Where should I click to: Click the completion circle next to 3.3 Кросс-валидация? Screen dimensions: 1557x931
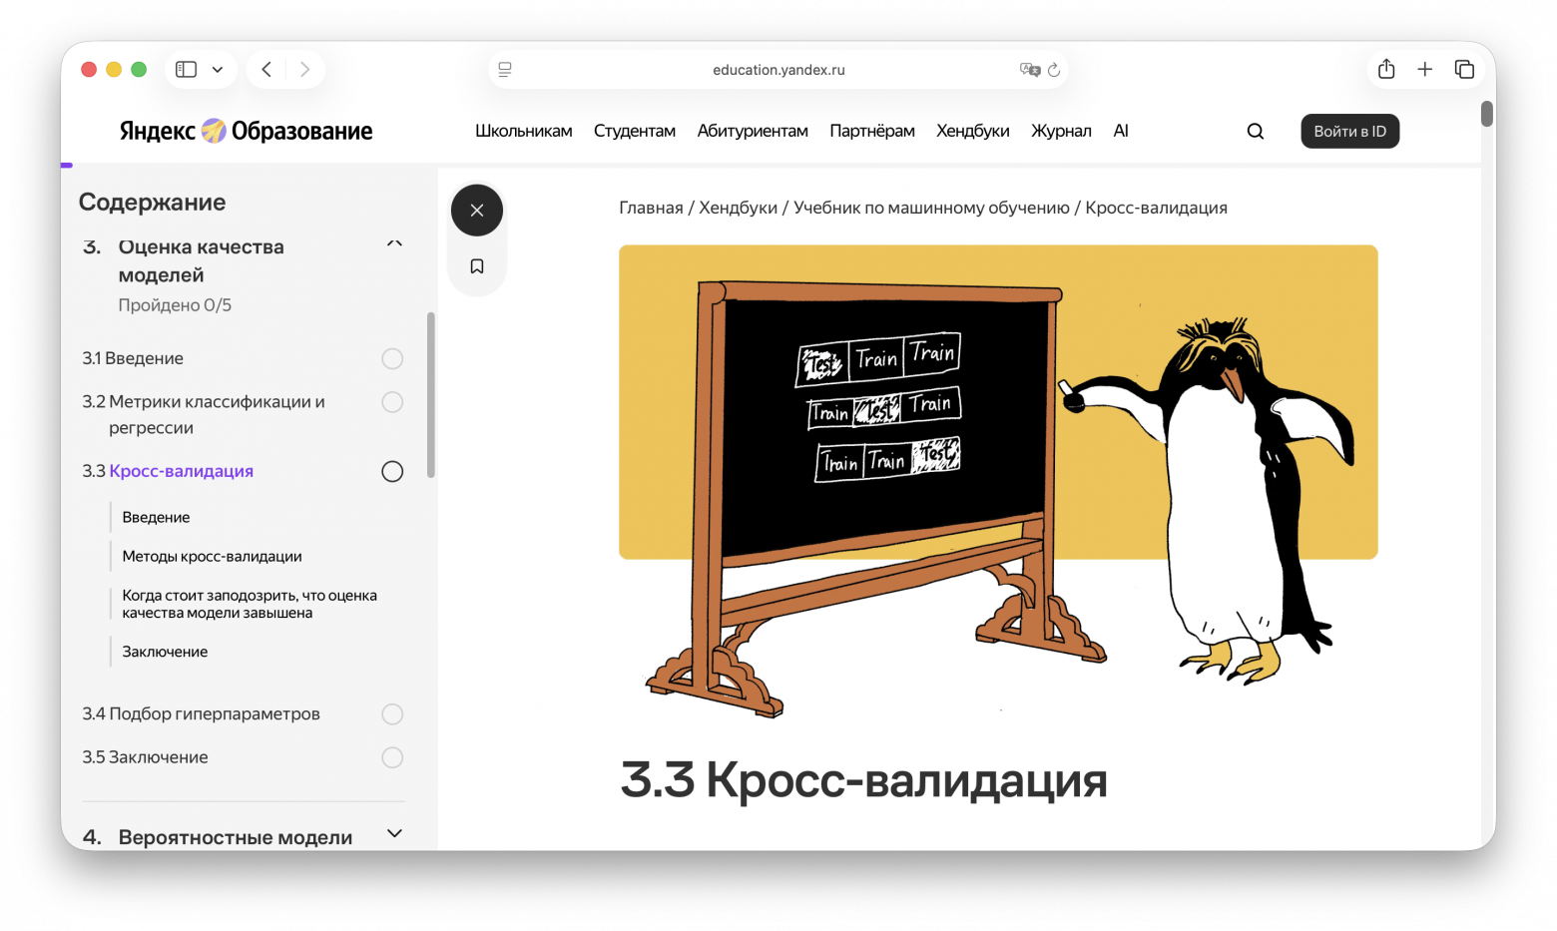391,471
